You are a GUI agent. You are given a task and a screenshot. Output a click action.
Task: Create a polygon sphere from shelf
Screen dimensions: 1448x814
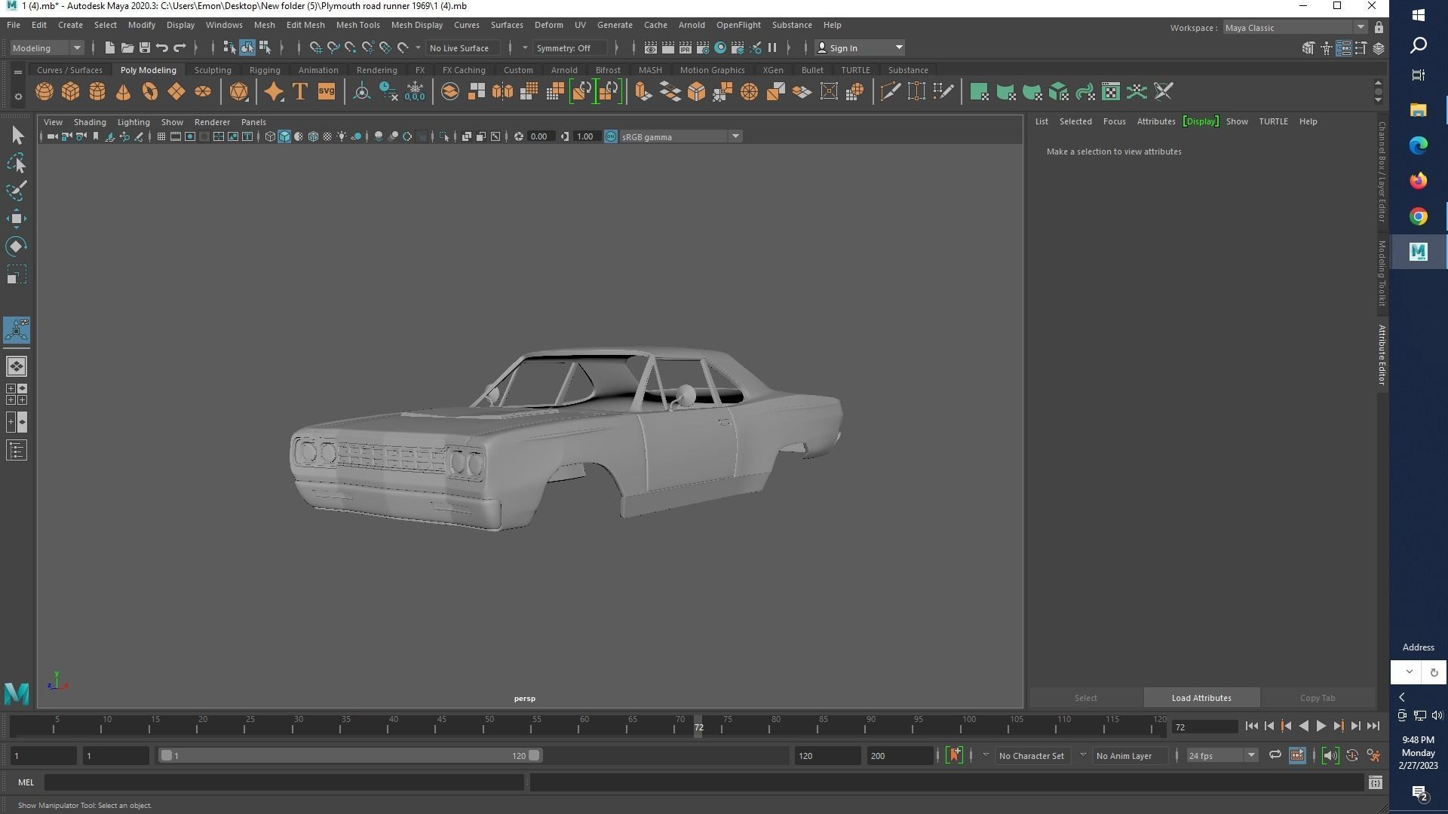click(x=44, y=92)
